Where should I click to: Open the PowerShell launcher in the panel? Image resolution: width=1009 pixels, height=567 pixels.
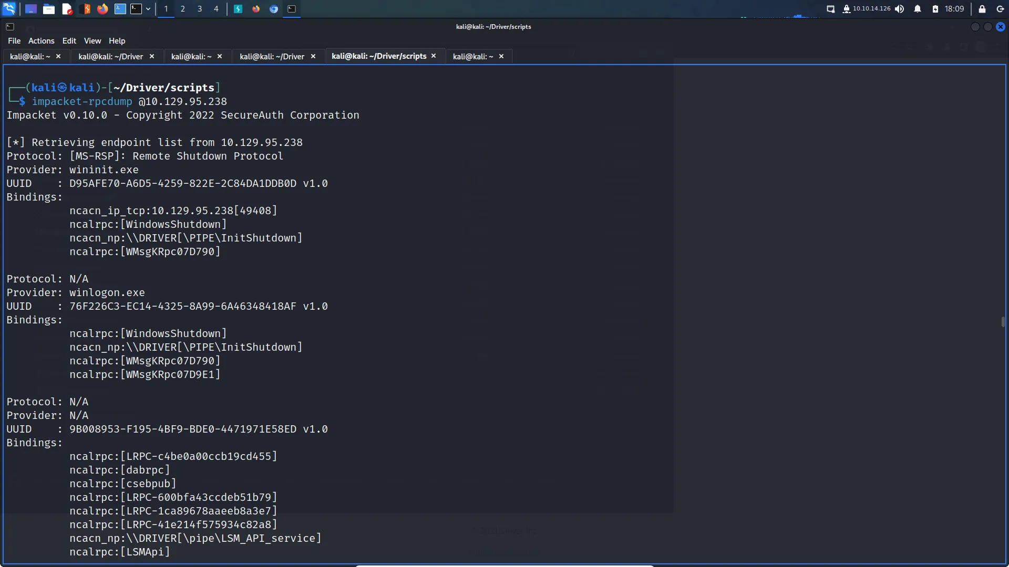(120, 9)
